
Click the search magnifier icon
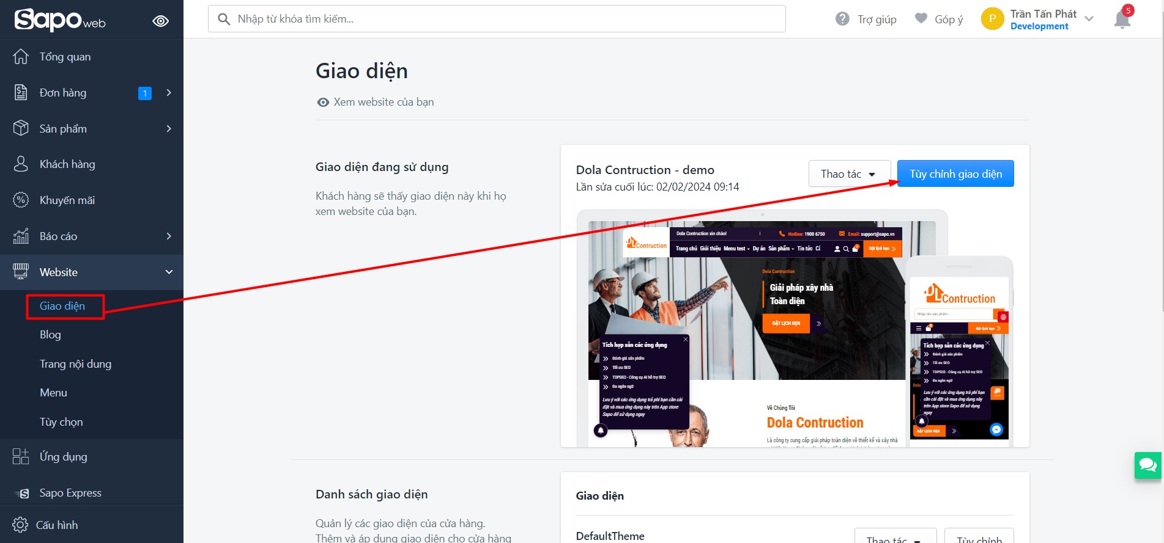coord(224,19)
